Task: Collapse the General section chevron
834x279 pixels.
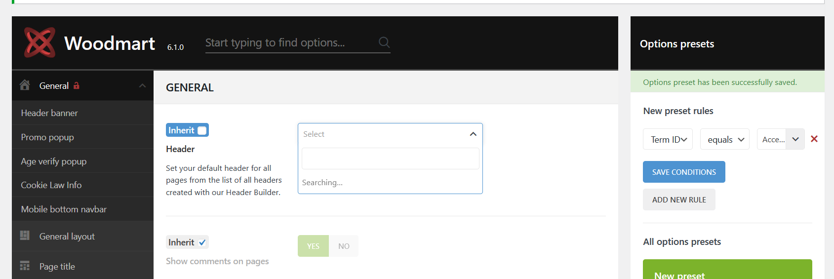Action: [142, 86]
